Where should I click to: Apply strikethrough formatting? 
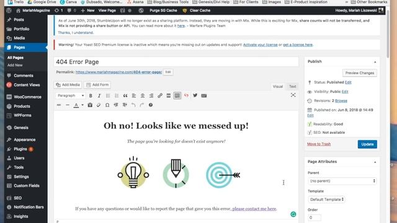(59, 105)
